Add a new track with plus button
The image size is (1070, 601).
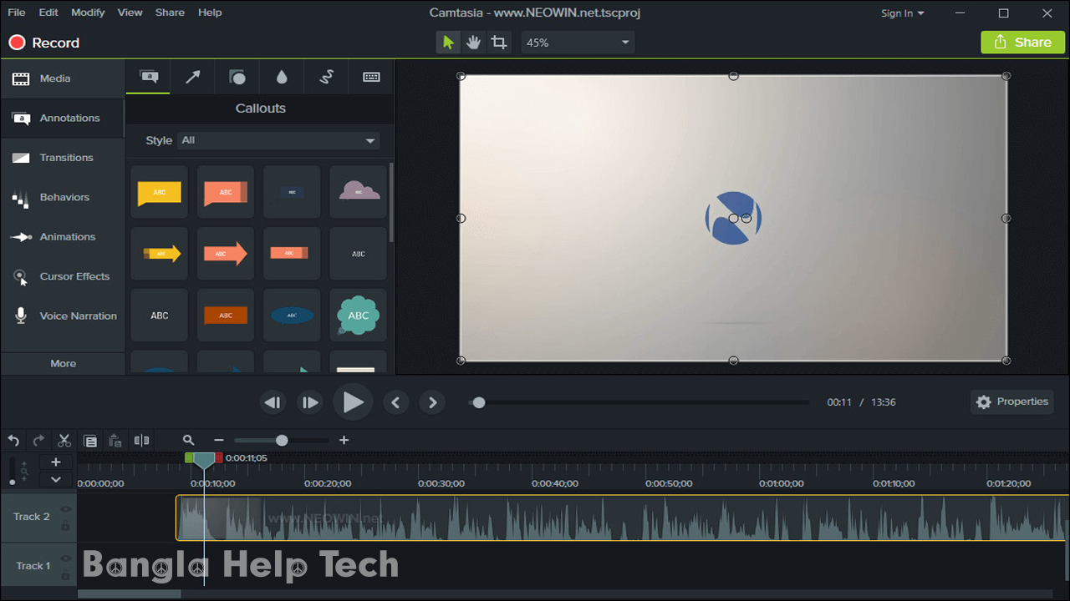56,462
